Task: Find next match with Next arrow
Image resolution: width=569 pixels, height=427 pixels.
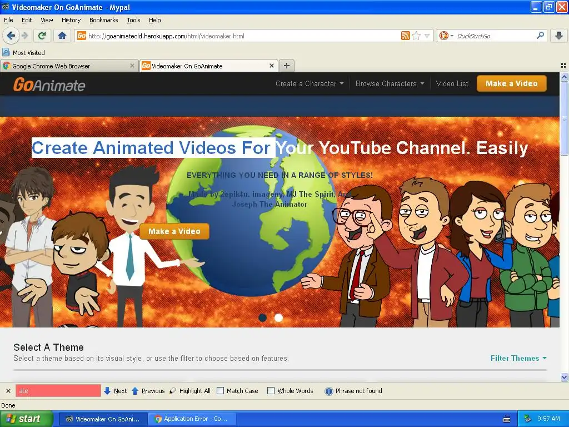Action: click(115, 391)
